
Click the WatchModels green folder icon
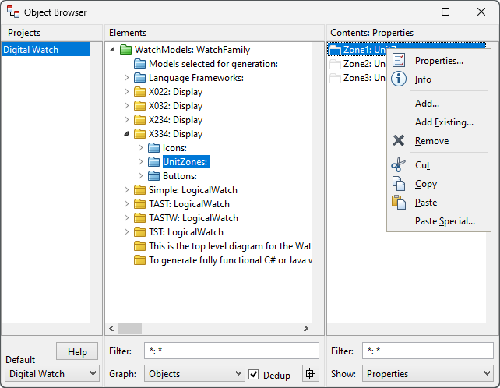(125, 50)
